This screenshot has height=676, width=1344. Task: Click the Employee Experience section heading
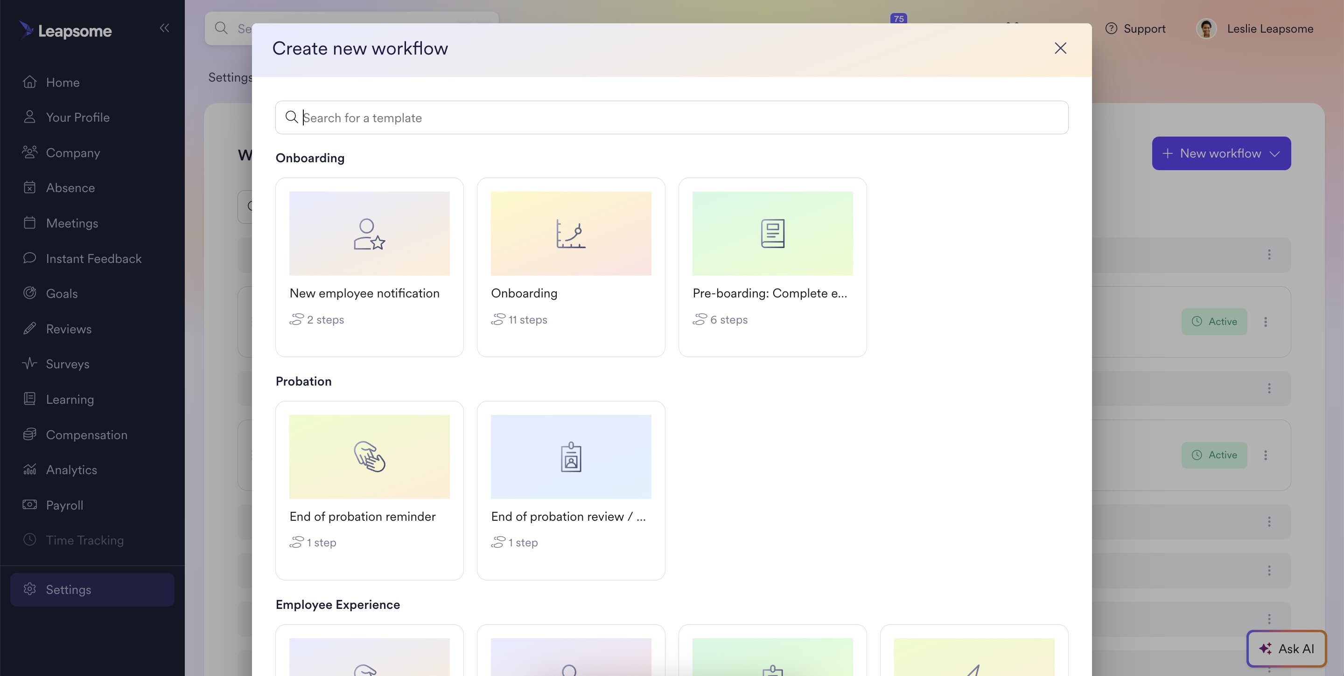pyautogui.click(x=337, y=605)
